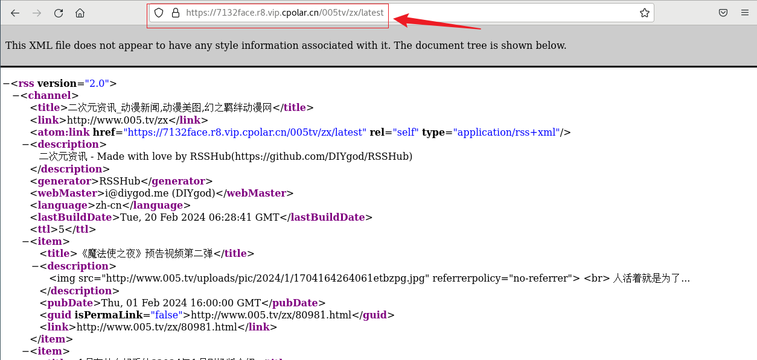
Task: Click channel link http://www.005.tv/zx
Action: (x=117, y=120)
